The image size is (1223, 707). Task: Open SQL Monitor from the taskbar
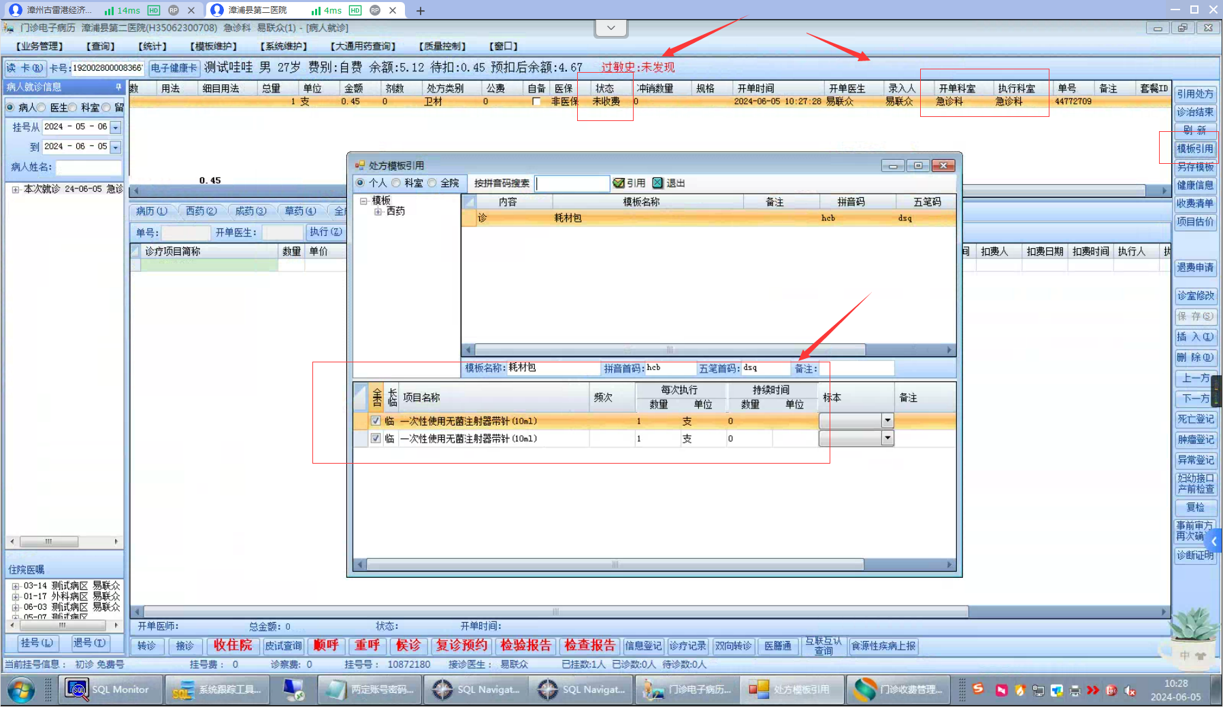pyautogui.click(x=110, y=689)
